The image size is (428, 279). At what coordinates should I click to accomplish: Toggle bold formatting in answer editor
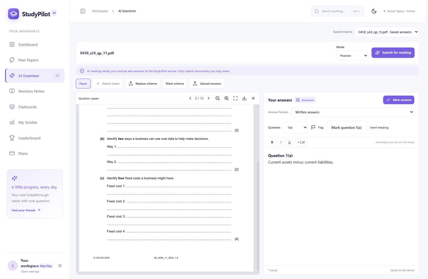pos(272,142)
